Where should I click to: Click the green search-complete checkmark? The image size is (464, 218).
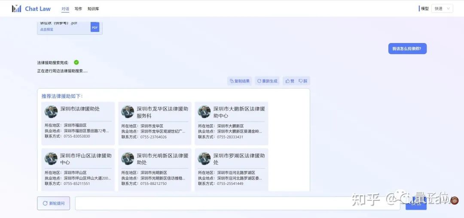pos(76,62)
